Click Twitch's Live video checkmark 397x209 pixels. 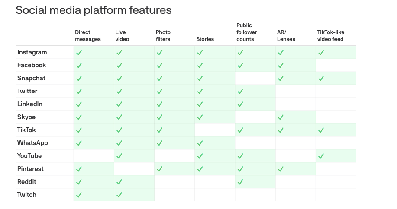point(119,195)
